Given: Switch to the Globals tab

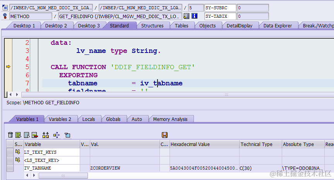Looking at the screenshot, I should [113, 119].
